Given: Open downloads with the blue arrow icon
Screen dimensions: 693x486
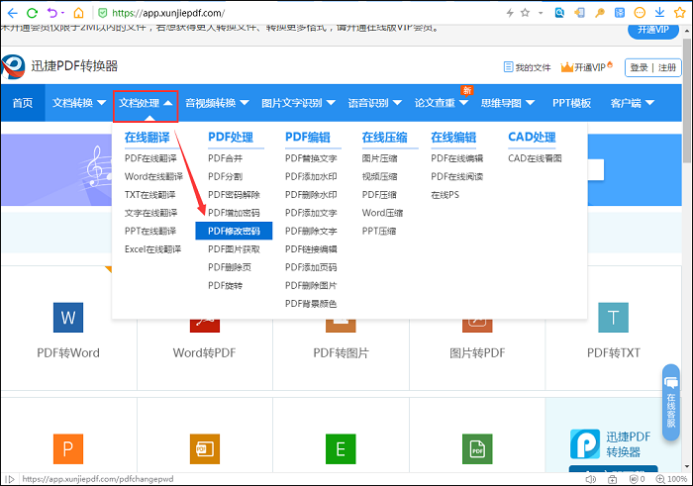Looking at the screenshot, I should pyautogui.click(x=660, y=12).
